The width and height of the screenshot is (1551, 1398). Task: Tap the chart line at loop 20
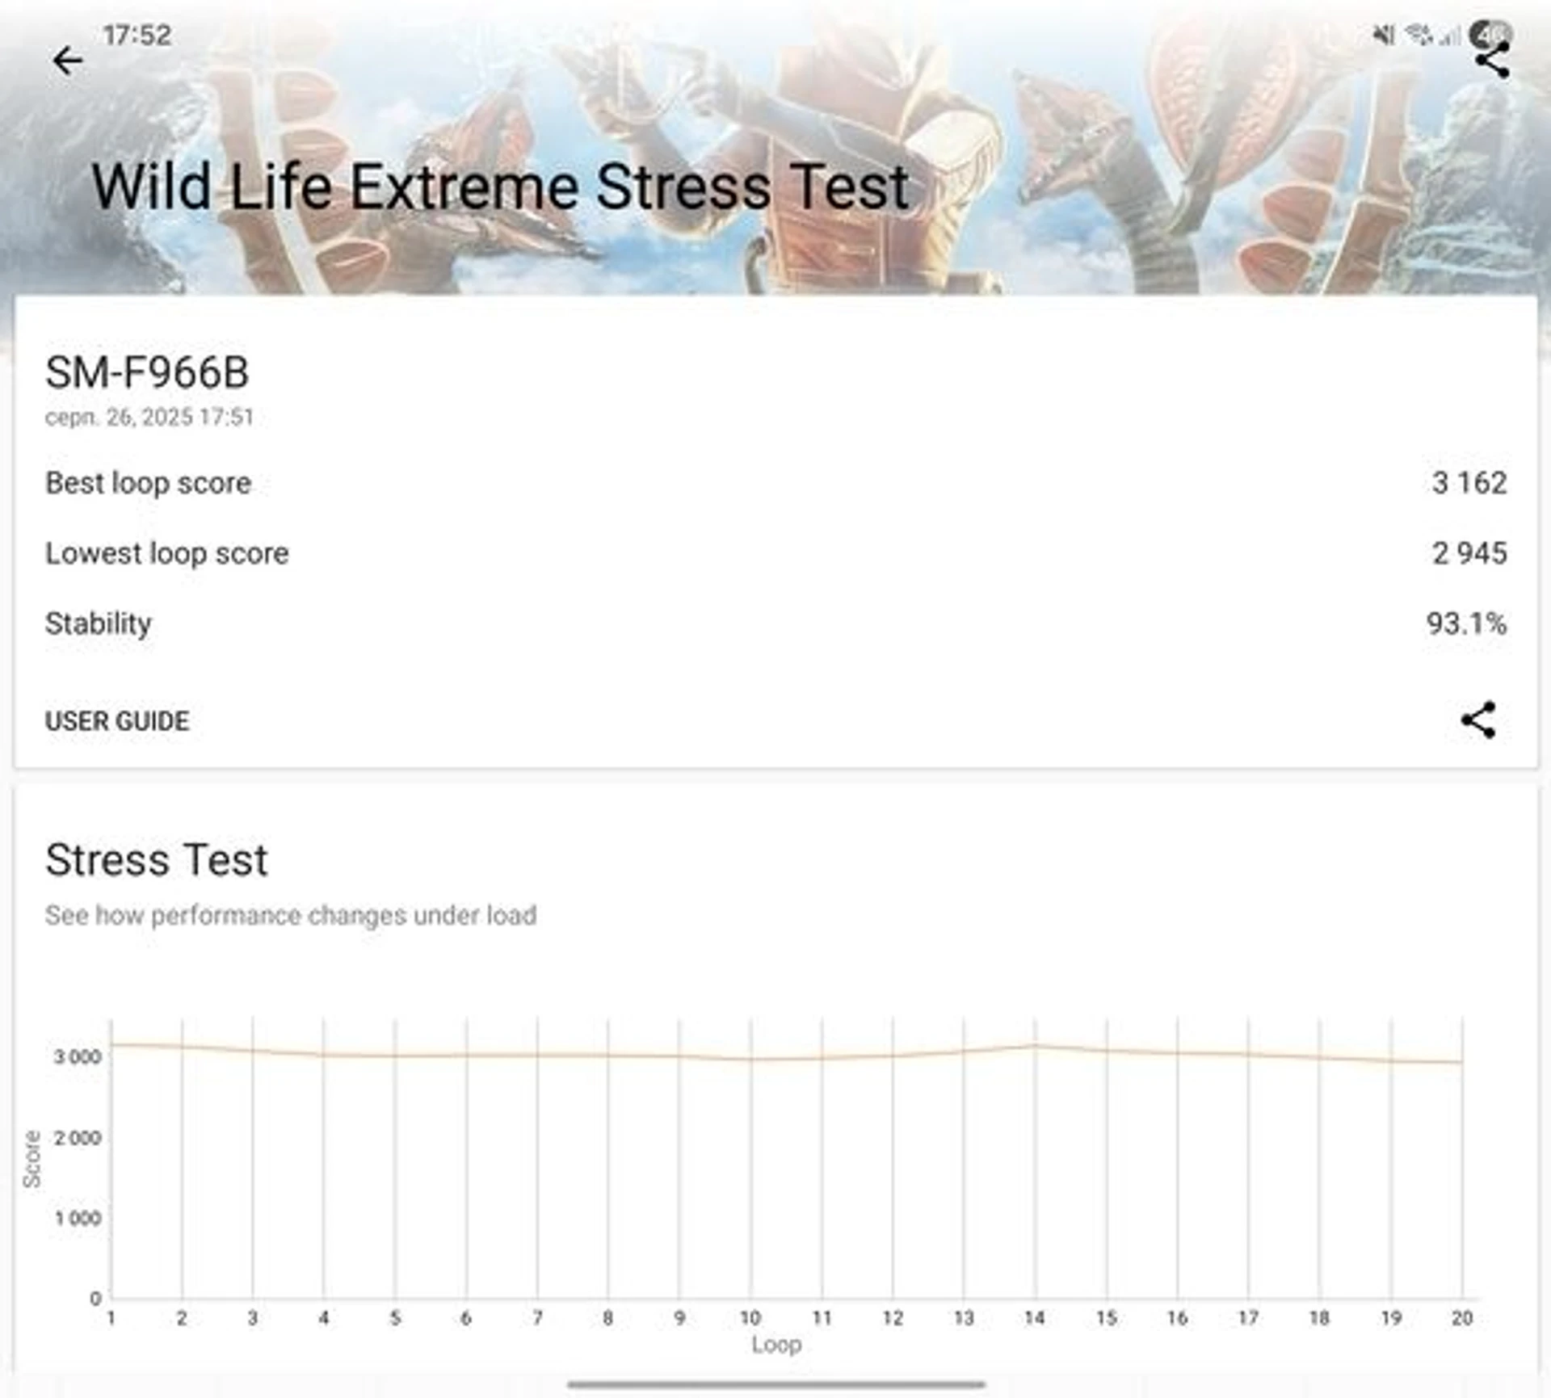(1461, 1062)
